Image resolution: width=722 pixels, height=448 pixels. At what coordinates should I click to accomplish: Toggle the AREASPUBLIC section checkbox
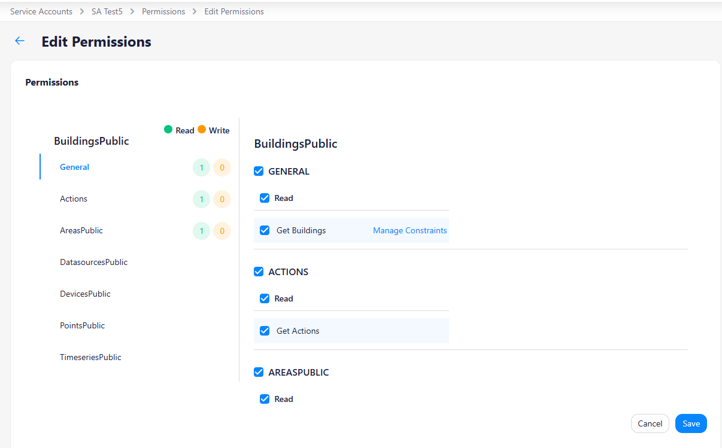pos(259,372)
